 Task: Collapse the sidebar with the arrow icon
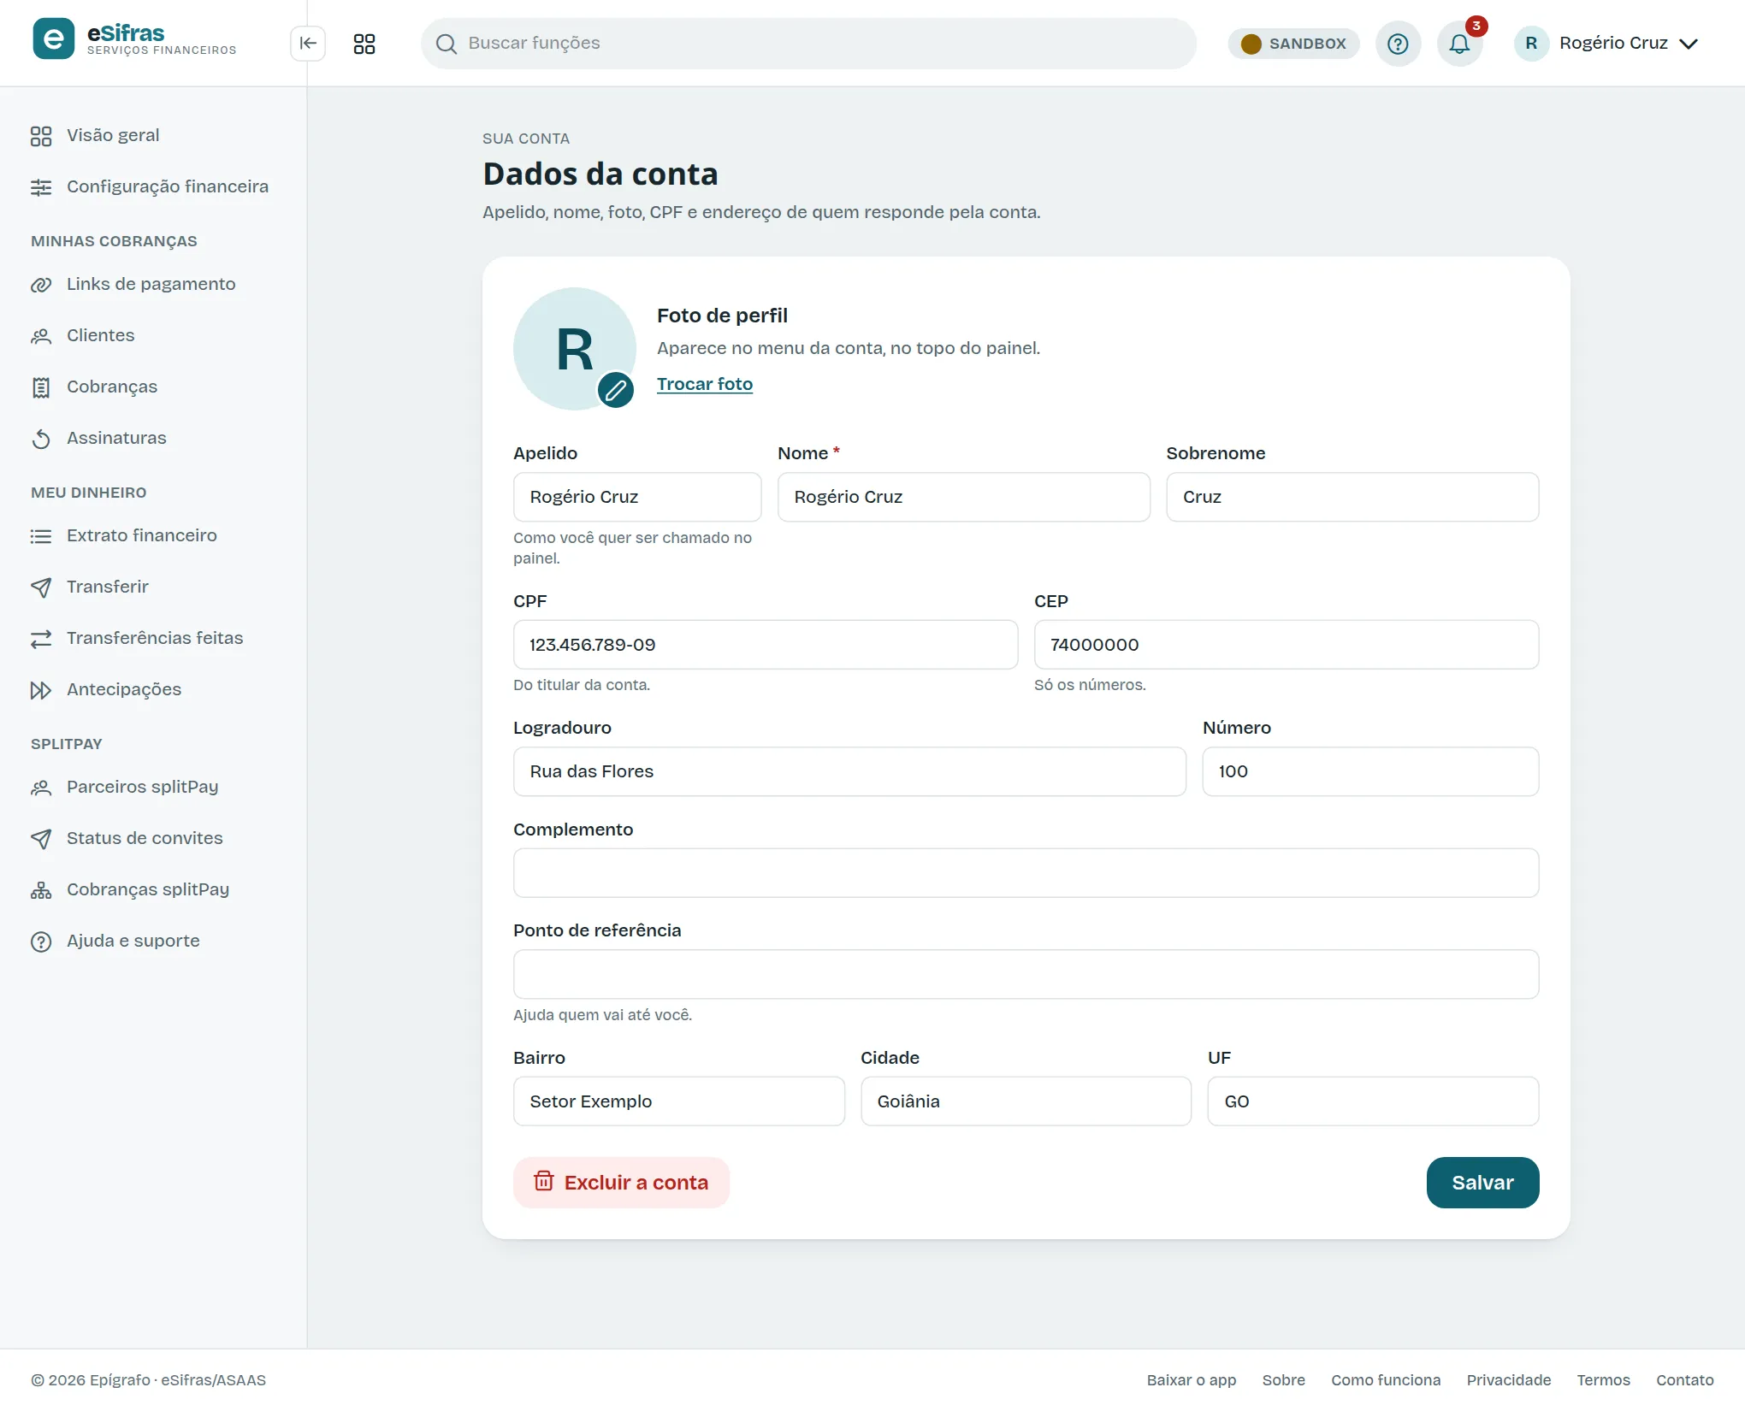(x=308, y=44)
